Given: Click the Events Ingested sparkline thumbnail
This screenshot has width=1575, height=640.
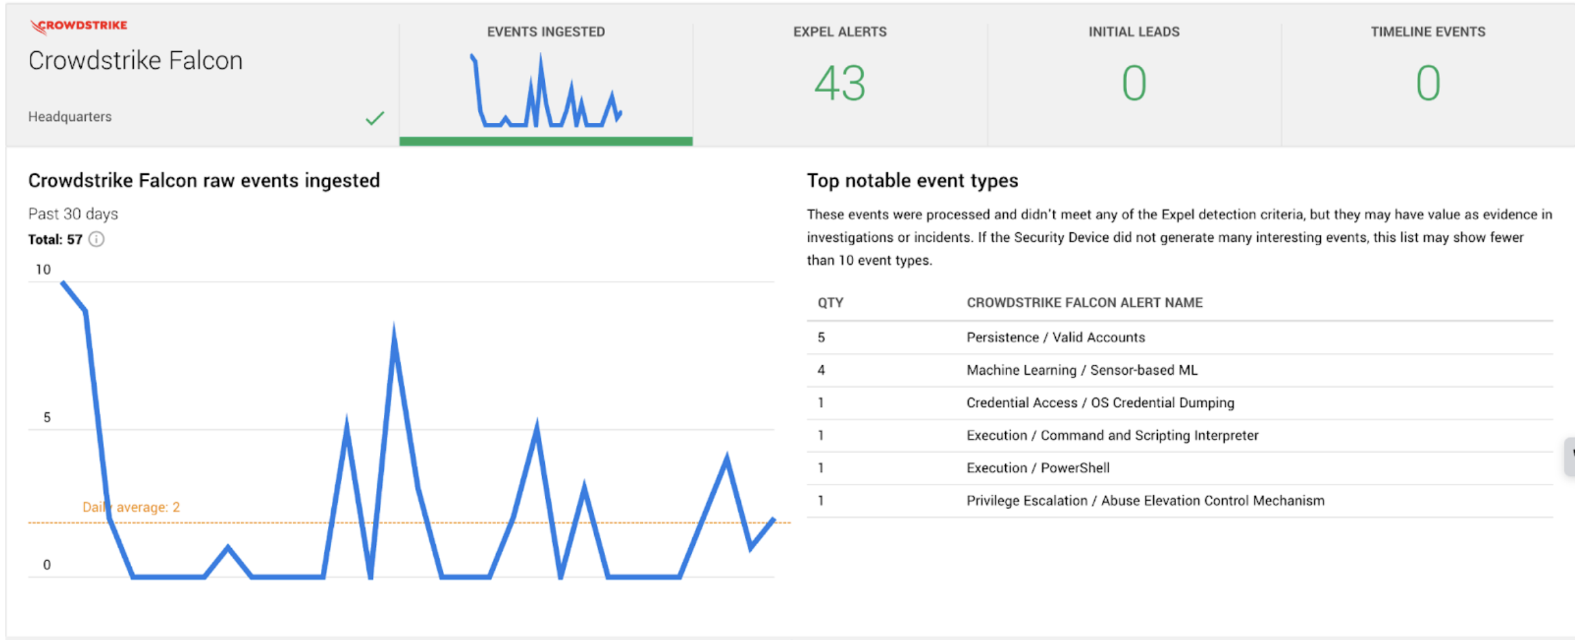Looking at the screenshot, I should [x=546, y=90].
